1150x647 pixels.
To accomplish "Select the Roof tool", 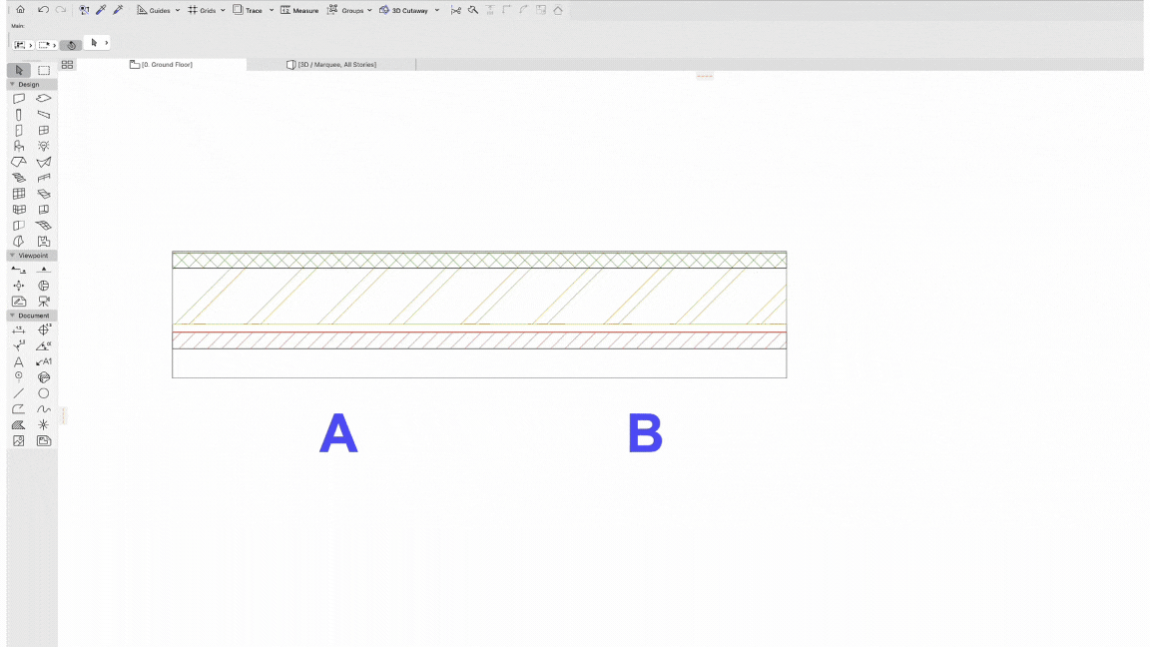I will (x=19, y=162).
